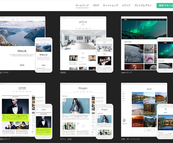Open the aurora template phone mockup
The width and height of the screenshot is (173, 143).
165,55
